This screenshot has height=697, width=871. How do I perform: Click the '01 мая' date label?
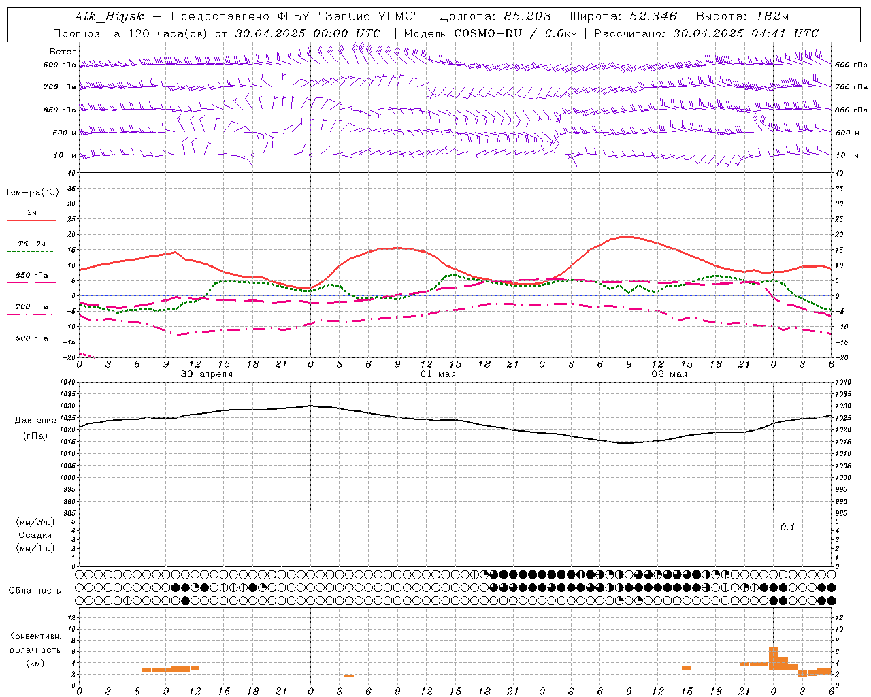point(438,374)
